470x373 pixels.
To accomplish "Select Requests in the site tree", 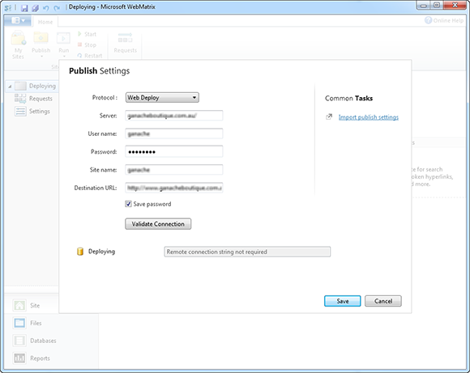I will pyautogui.click(x=33, y=99).
